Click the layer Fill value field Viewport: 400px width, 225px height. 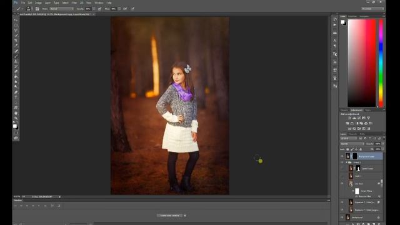377,149
